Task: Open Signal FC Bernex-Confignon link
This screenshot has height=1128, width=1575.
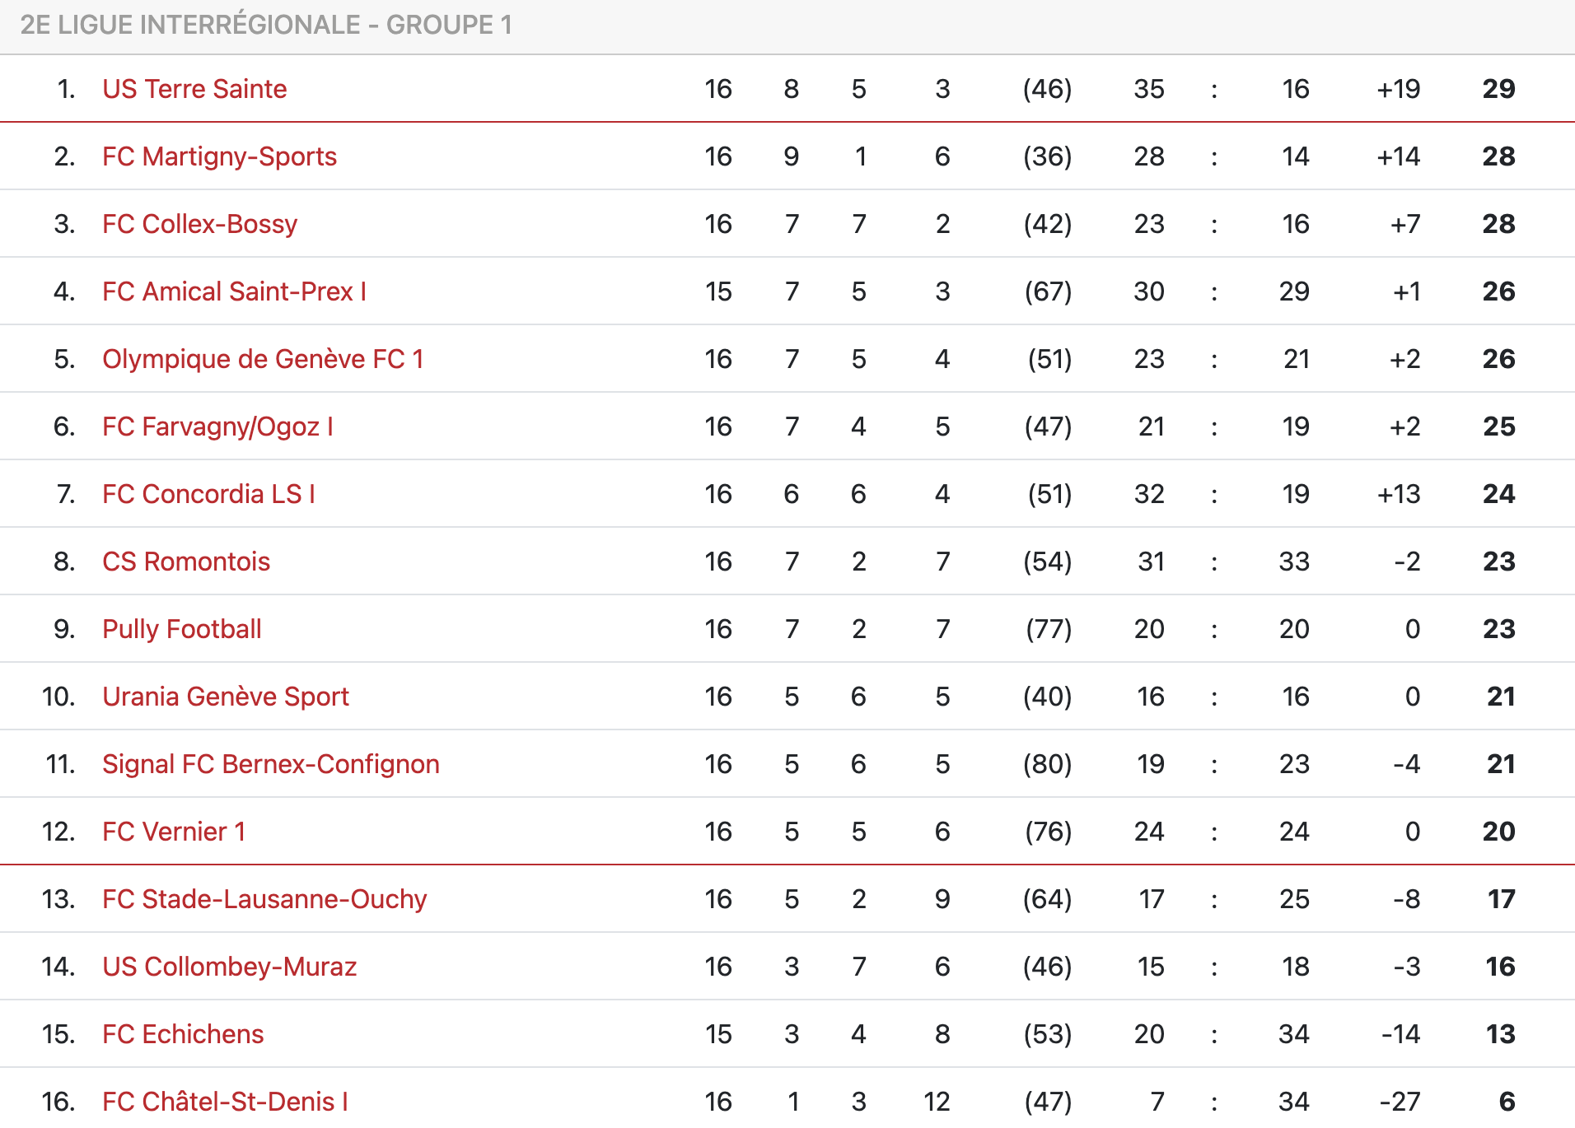Action: 271,764
